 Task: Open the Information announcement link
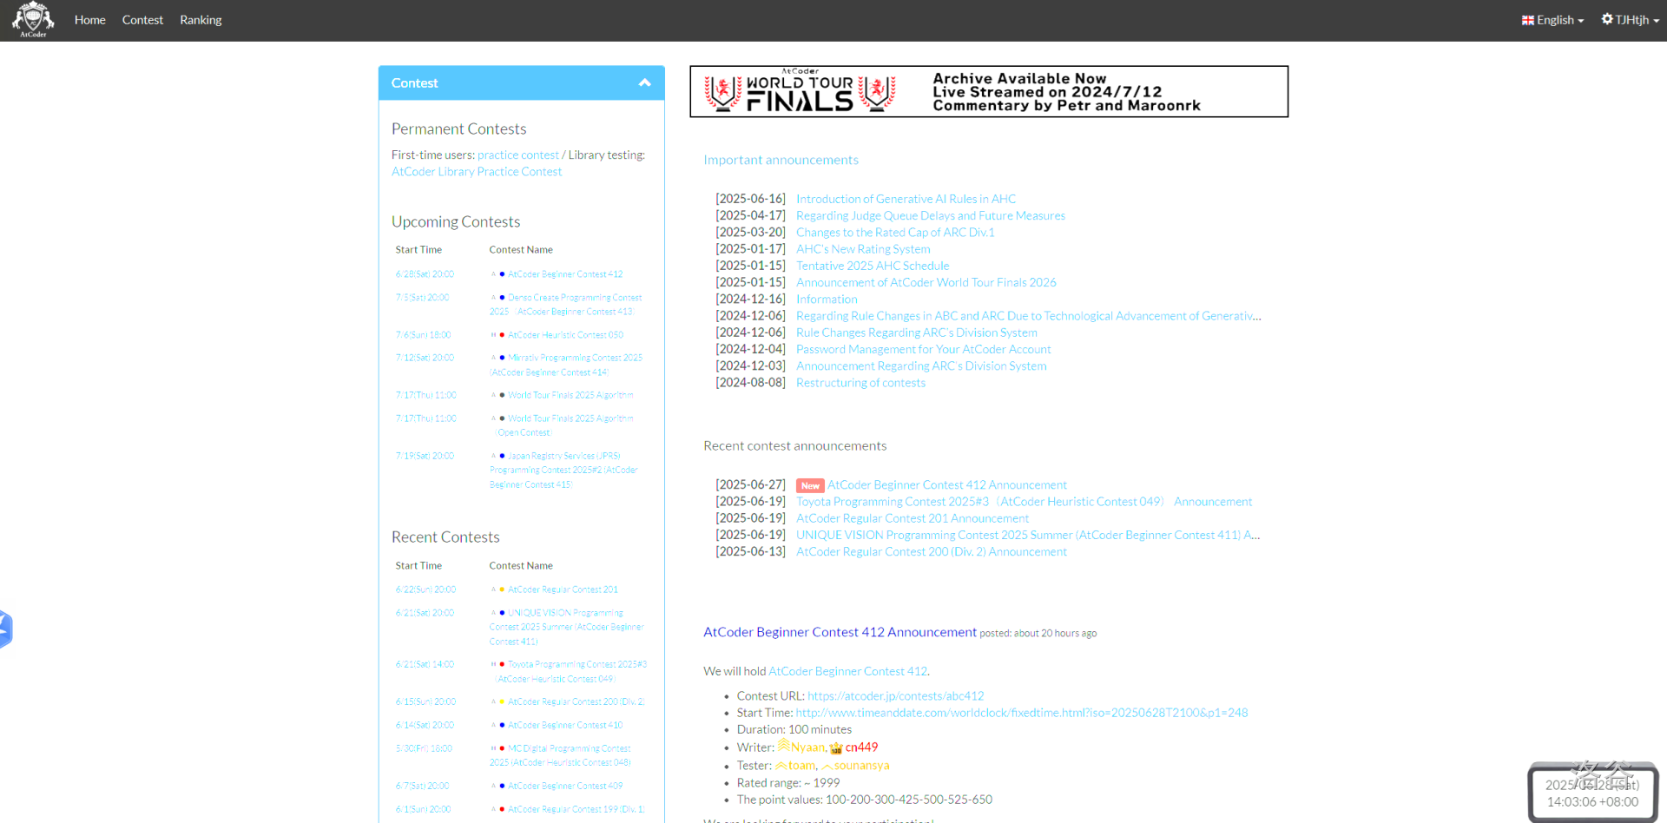pos(827,299)
